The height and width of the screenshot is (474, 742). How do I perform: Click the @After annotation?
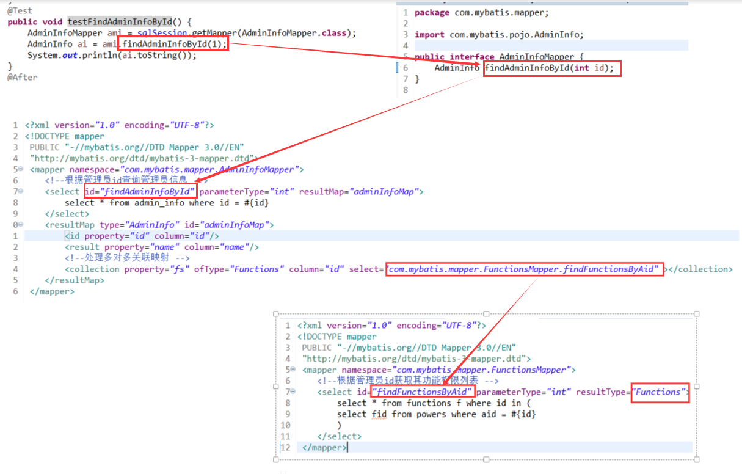click(23, 78)
